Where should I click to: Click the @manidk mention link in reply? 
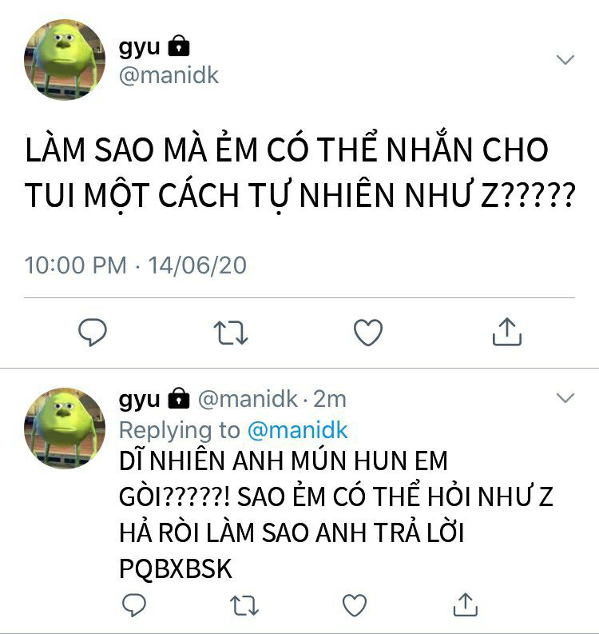(x=297, y=430)
